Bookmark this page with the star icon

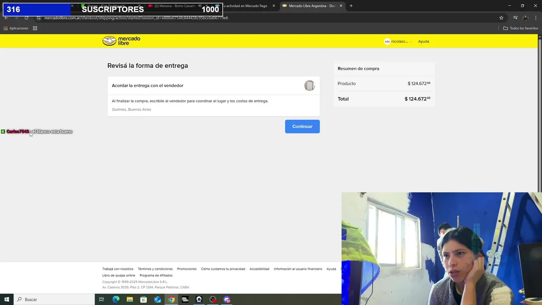(501, 18)
